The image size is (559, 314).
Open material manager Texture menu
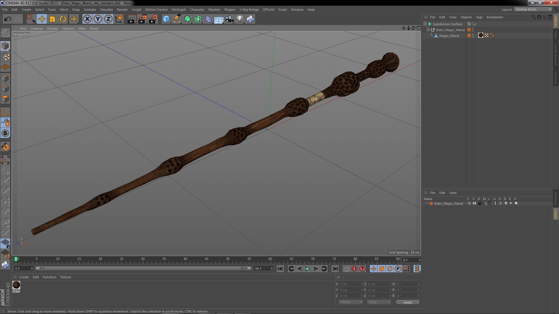pyautogui.click(x=66, y=277)
